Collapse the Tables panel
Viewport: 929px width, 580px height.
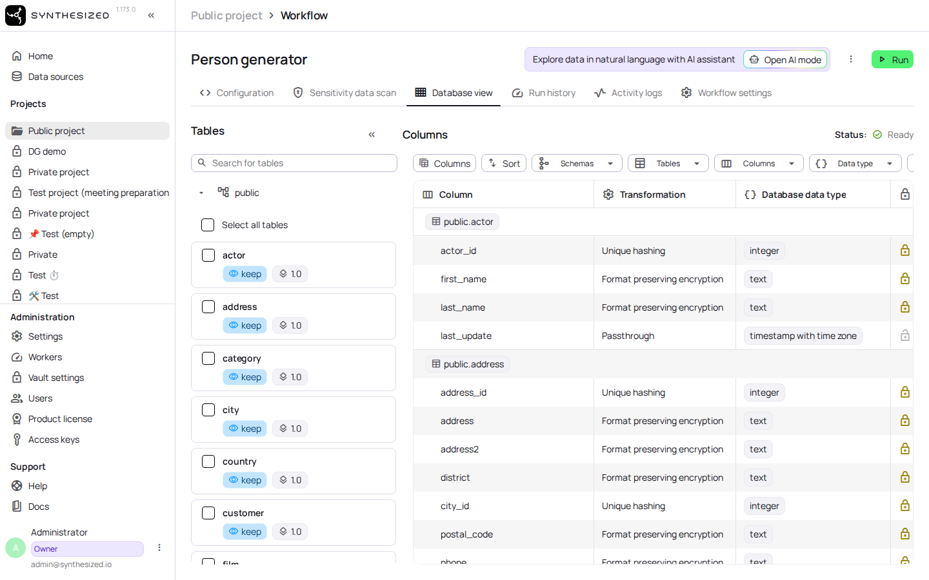coord(372,135)
